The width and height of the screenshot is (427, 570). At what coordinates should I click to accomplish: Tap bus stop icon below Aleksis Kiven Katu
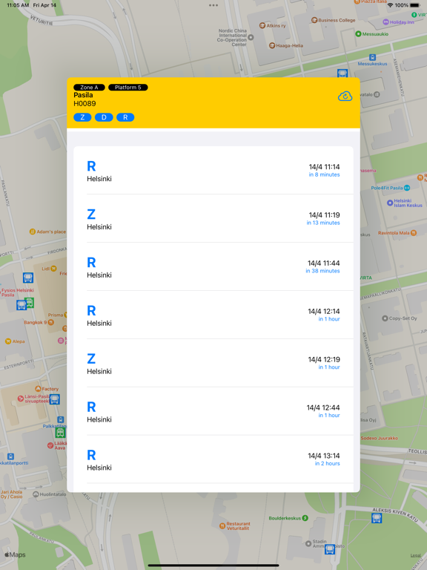pyautogui.click(x=377, y=518)
